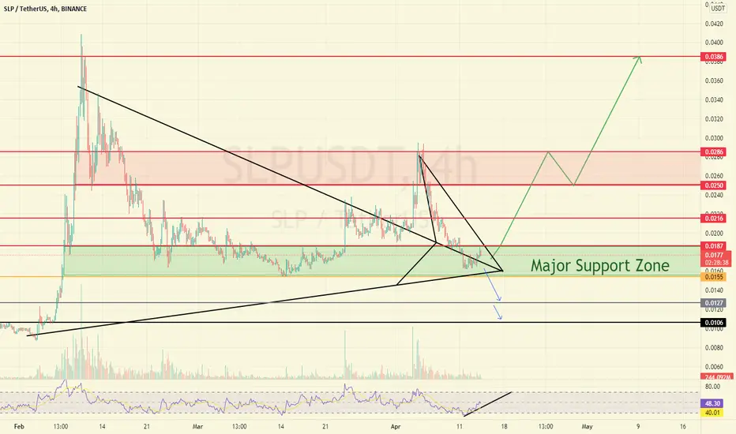Click the Mar label on time axis

point(198,426)
